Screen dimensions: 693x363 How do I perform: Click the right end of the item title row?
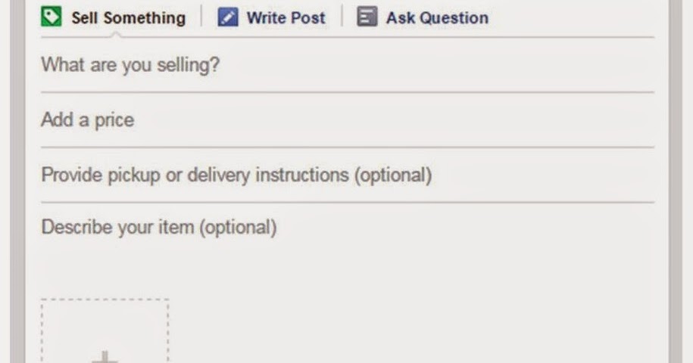(x=619, y=65)
